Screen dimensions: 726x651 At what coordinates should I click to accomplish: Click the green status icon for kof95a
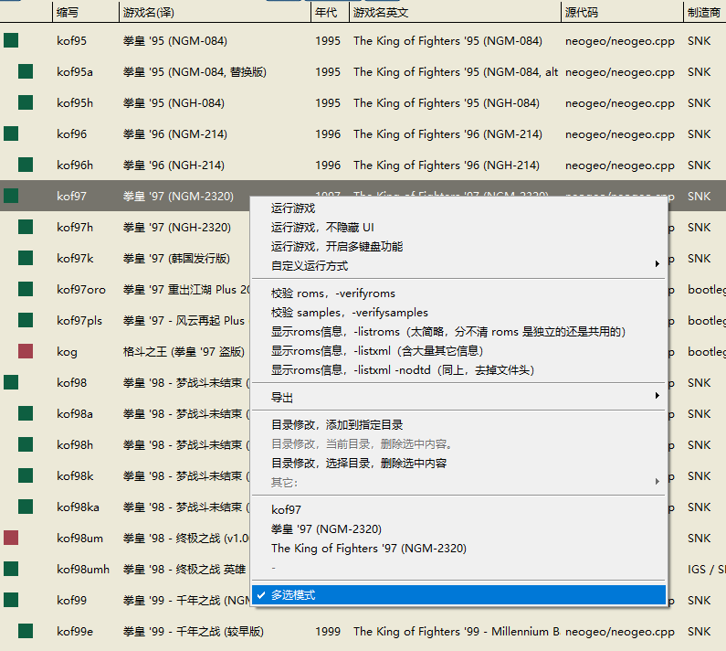coord(26,71)
